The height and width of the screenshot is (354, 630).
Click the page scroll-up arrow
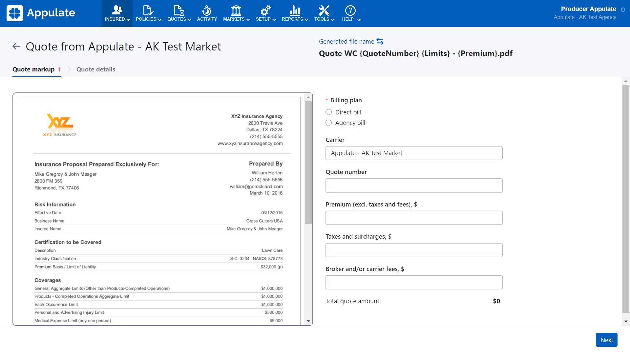pyautogui.click(x=626, y=81)
